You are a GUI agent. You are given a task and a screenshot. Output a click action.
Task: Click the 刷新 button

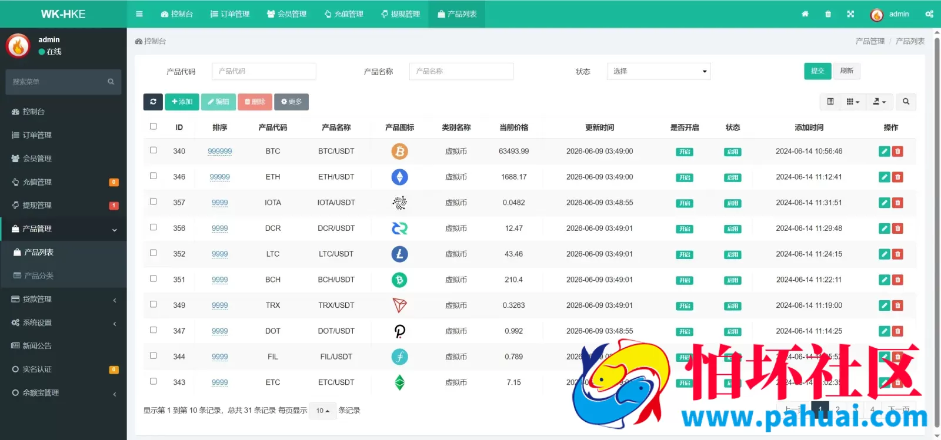(x=847, y=71)
